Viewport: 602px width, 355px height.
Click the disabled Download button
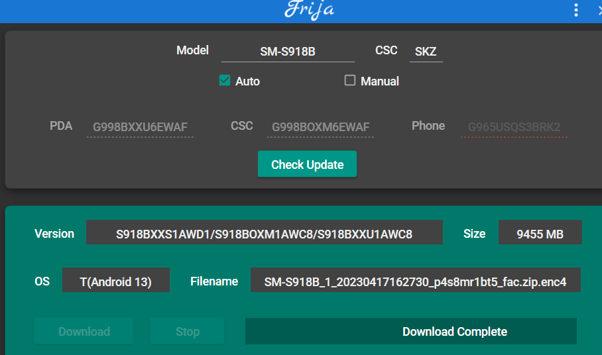click(84, 331)
